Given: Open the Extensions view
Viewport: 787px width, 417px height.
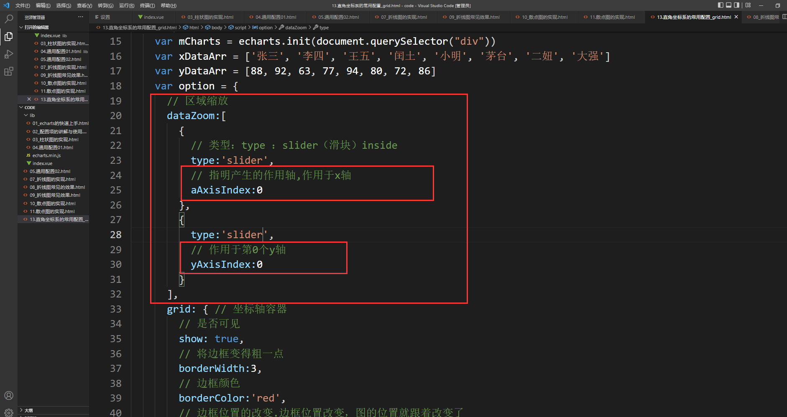Looking at the screenshot, I should coord(8,71).
